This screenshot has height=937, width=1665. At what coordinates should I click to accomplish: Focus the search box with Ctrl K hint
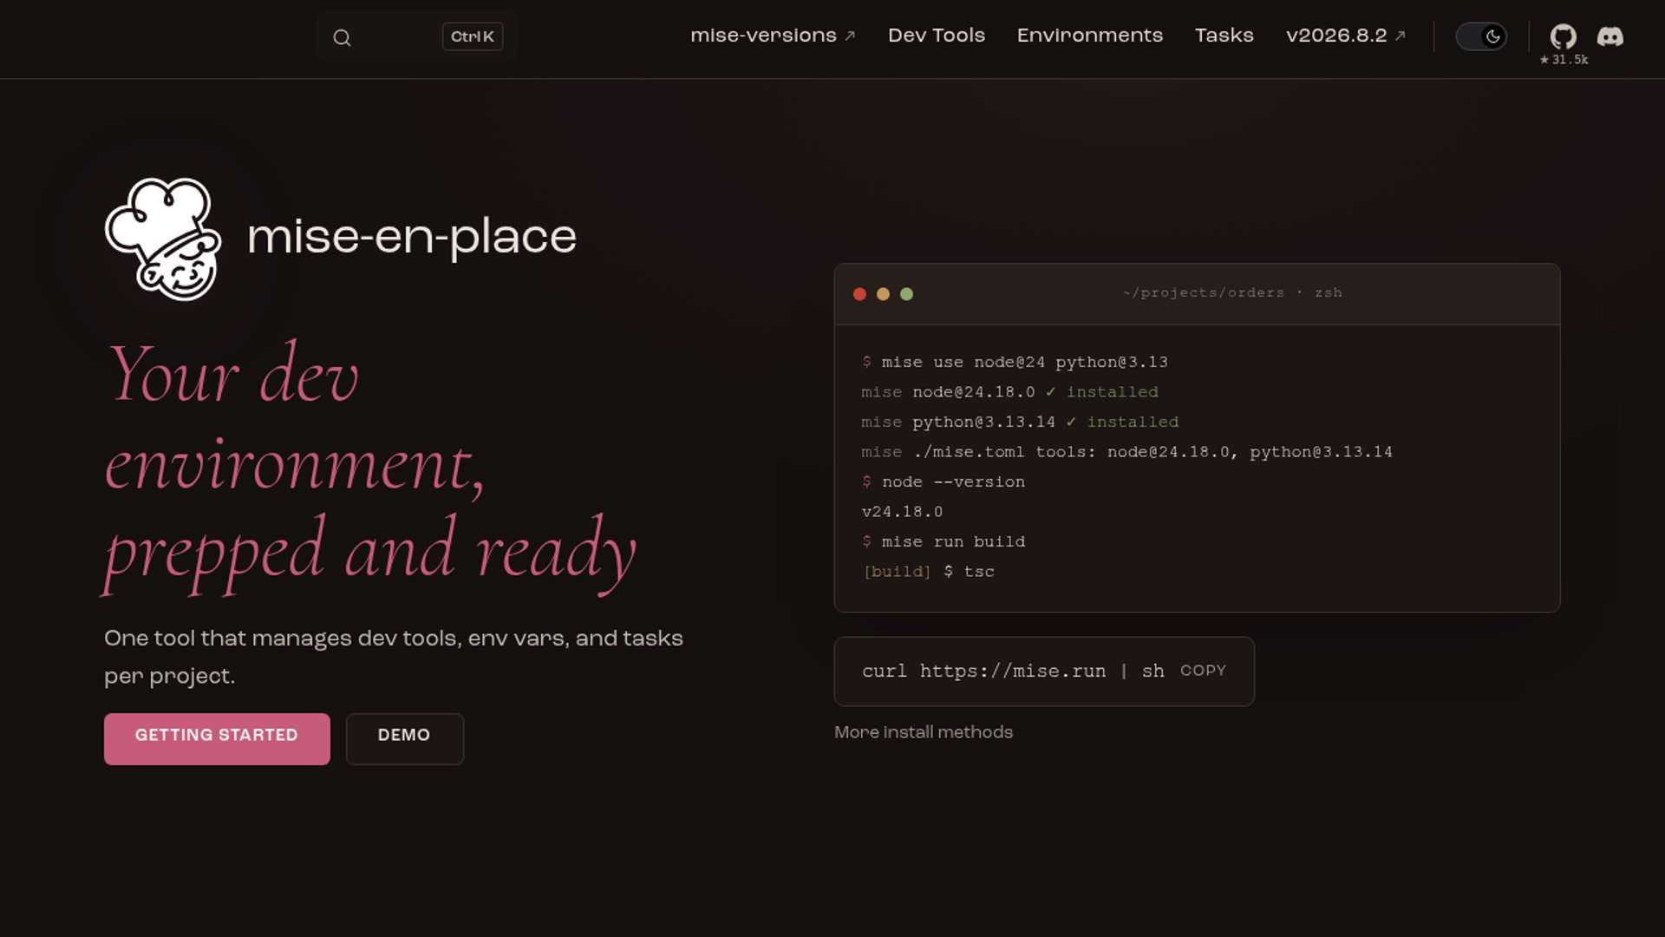pos(416,36)
